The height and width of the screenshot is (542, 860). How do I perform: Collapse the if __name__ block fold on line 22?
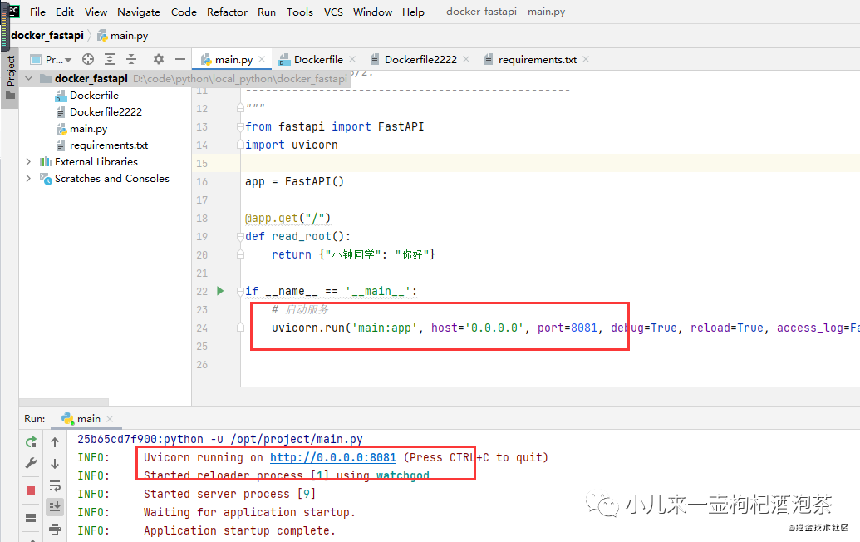coord(240,291)
